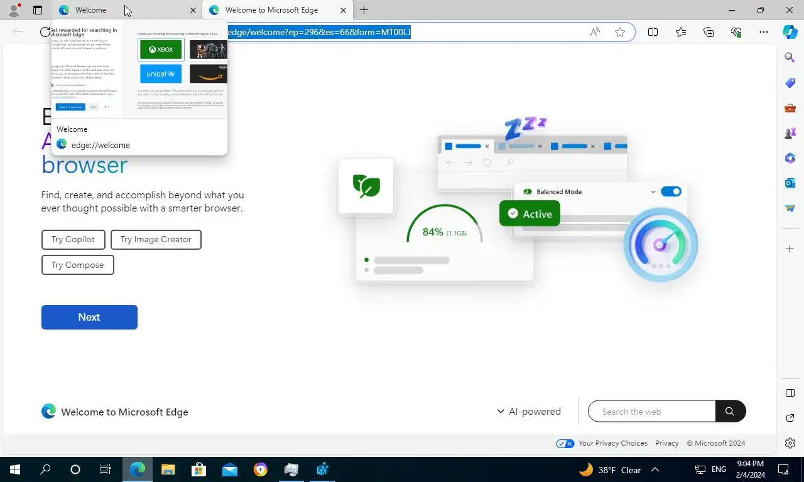Open Copilot icon in the sidebar
The image size is (804, 482).
790,32
